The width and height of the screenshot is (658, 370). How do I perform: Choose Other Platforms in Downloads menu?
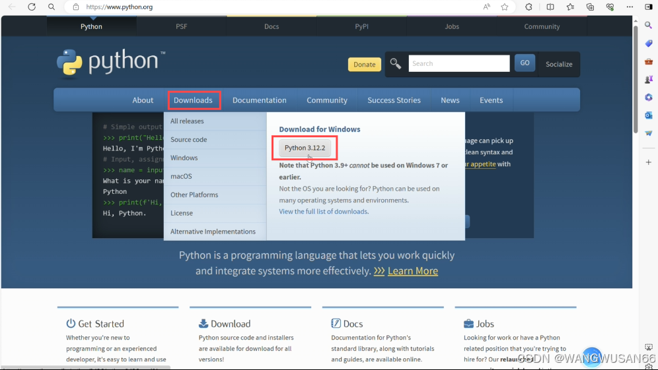[x=215, y=195]
